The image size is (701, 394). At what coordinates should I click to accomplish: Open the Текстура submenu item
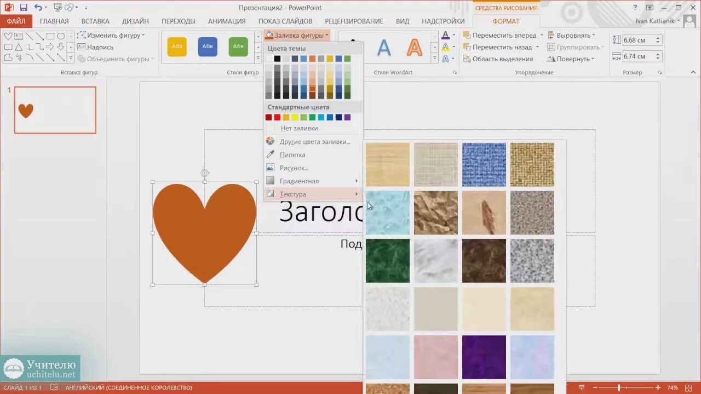(313, 194)
